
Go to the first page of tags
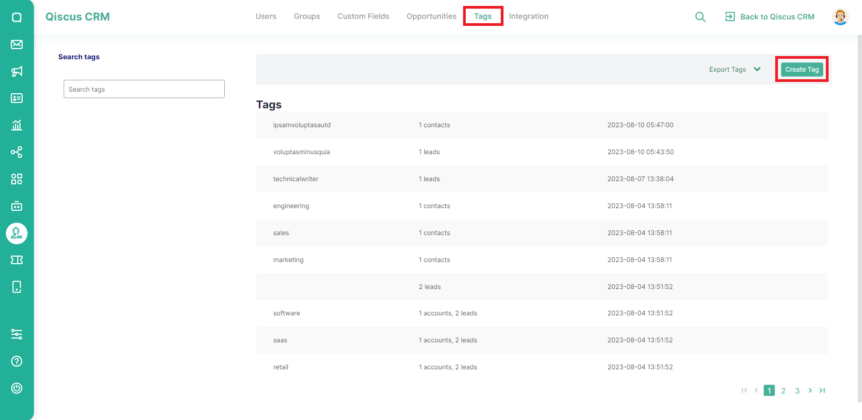744,390
